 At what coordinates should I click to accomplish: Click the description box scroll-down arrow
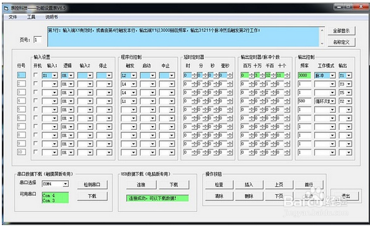(322, 44)
